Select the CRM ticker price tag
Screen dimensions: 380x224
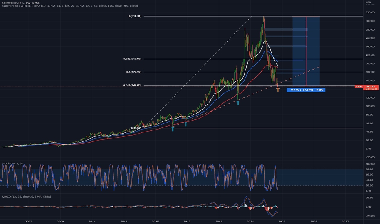pyautogui.click(x=359, y=86)
